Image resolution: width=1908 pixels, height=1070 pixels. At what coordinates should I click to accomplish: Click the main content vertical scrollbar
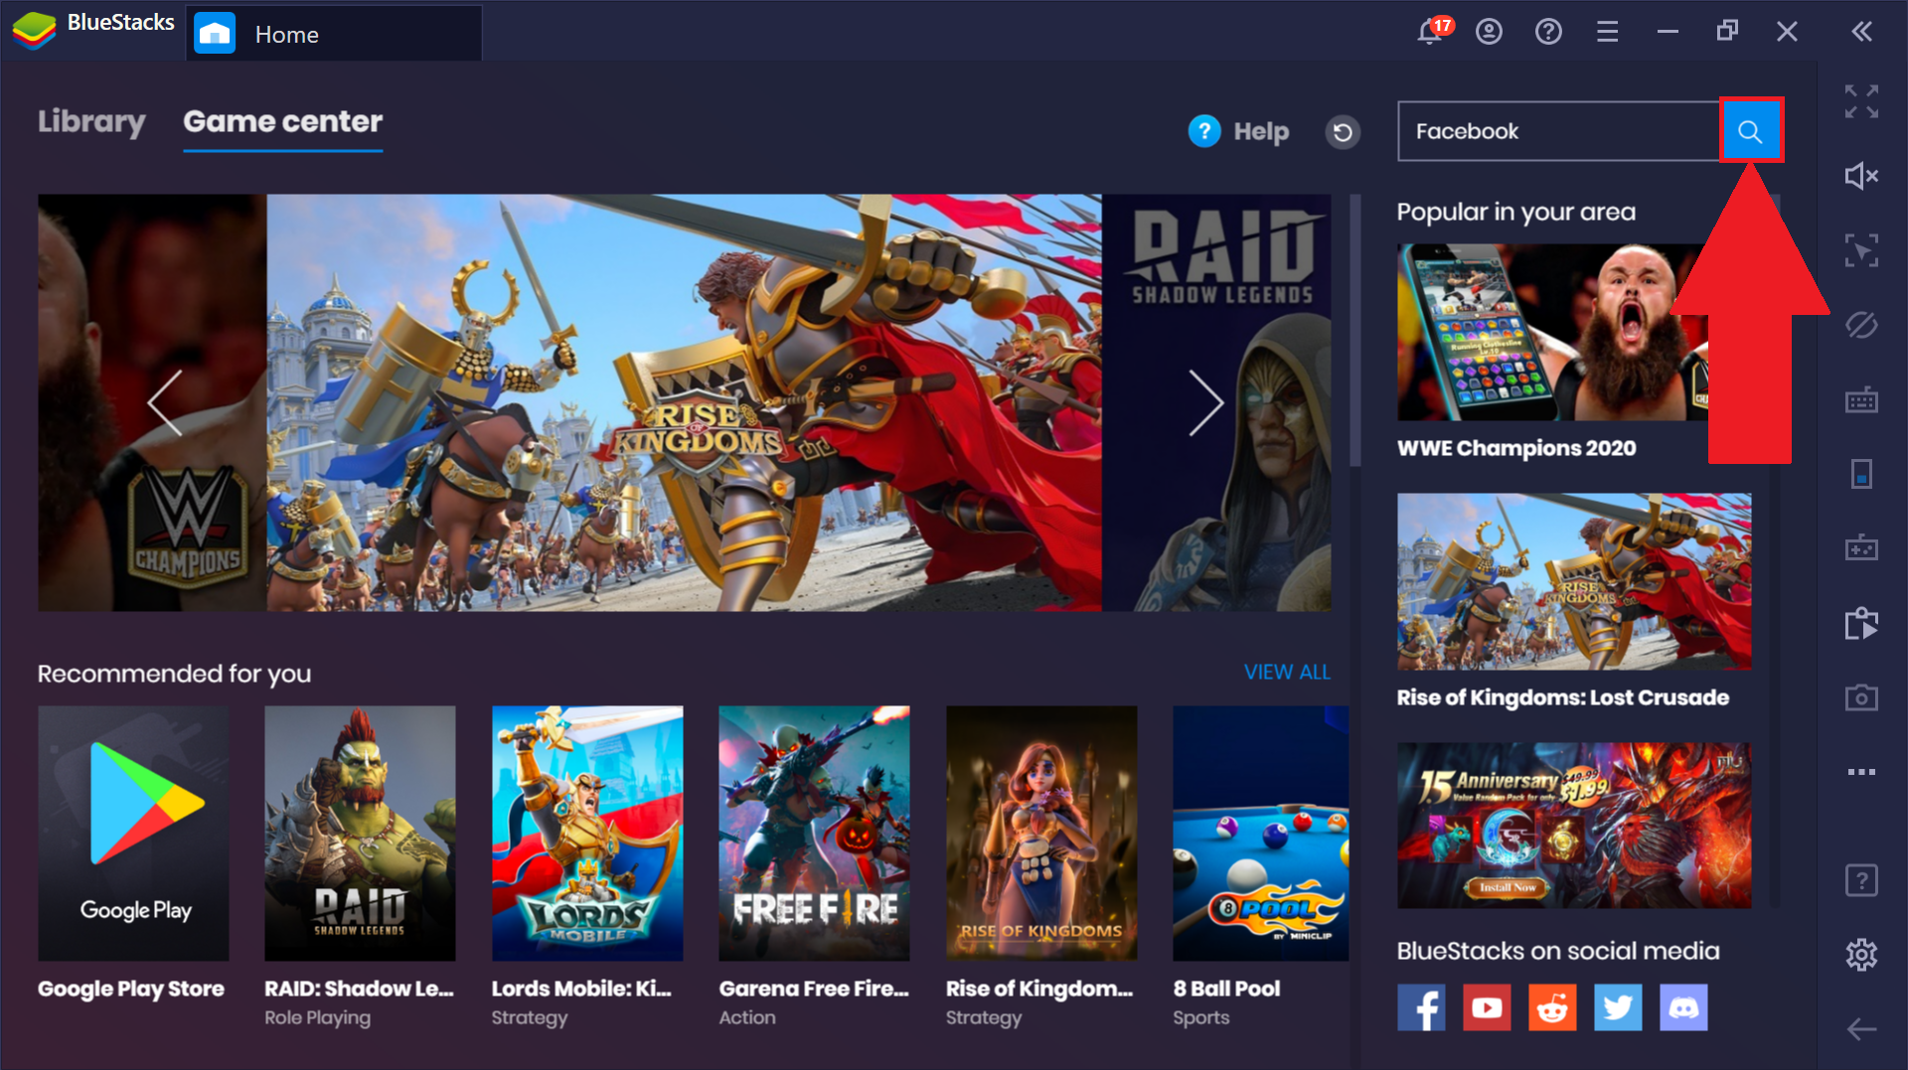coord(1355,330)
